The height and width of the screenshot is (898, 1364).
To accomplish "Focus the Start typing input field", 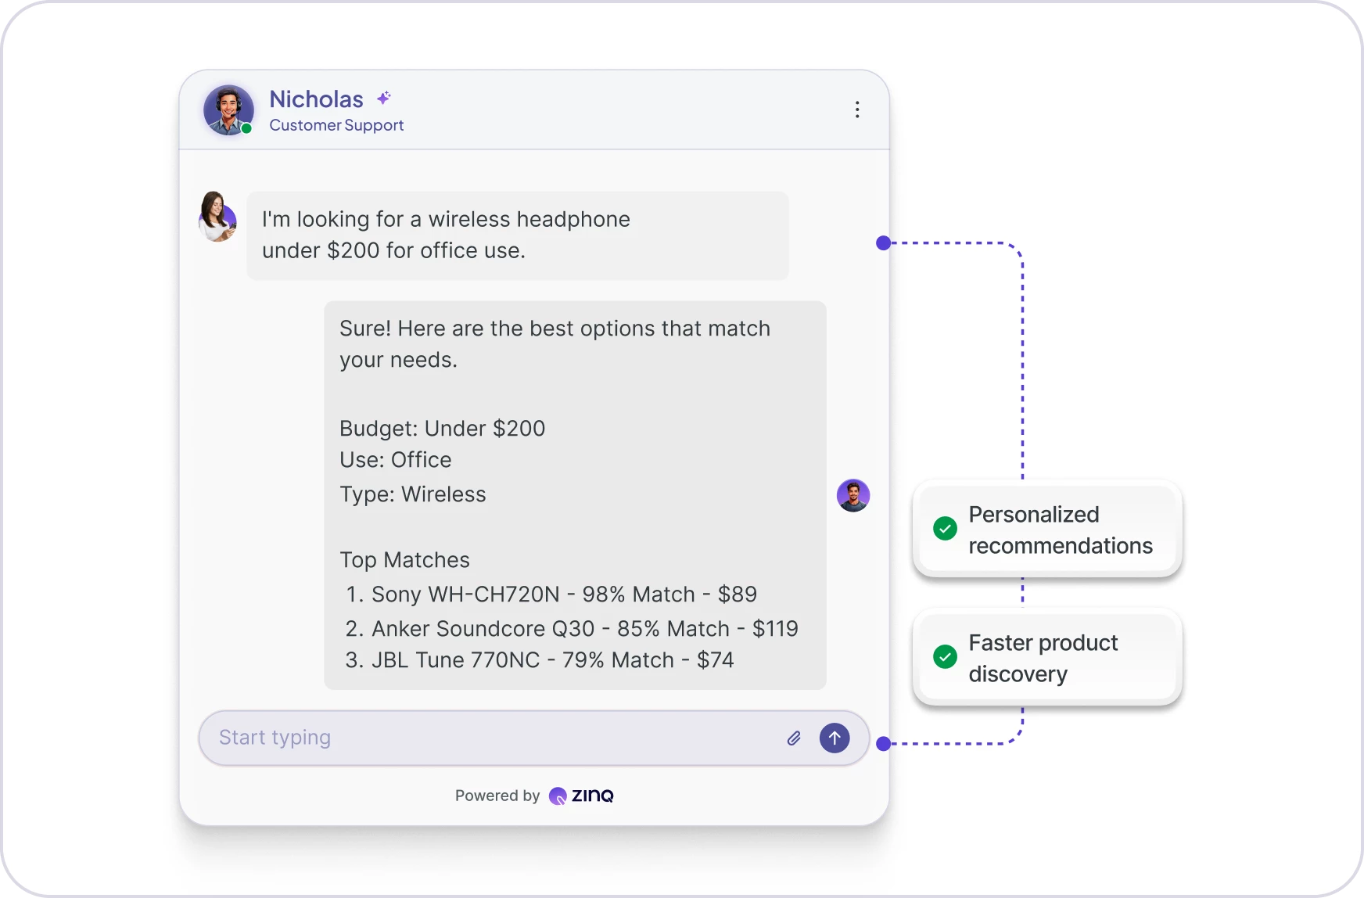I will coord(534,738).
